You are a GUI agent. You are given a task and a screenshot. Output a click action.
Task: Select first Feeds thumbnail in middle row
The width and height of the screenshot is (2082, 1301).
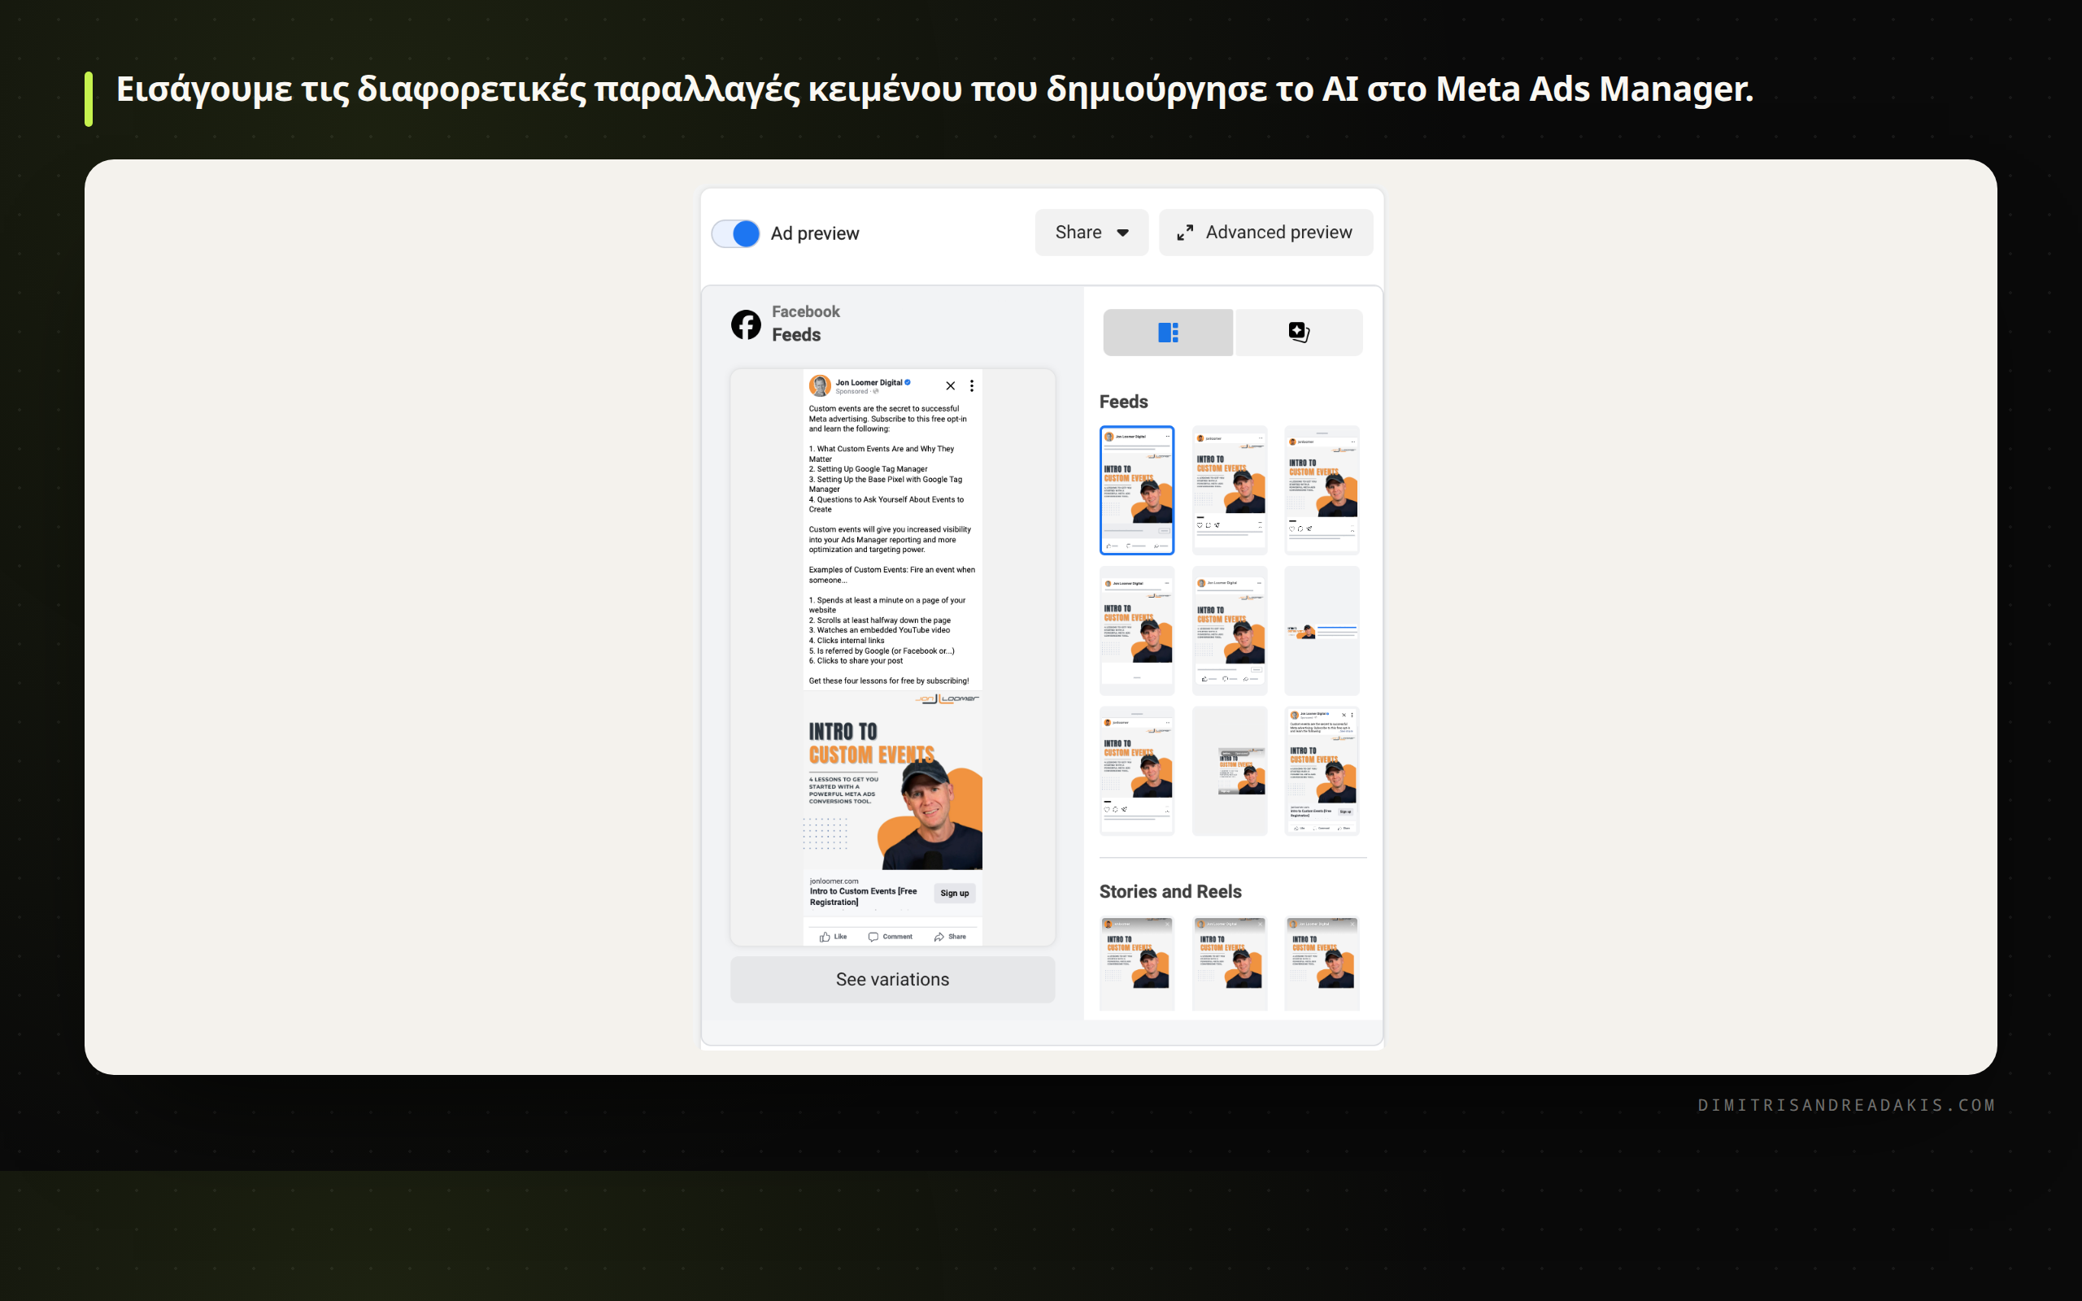pyautogui.click(x=1136, y=630)
